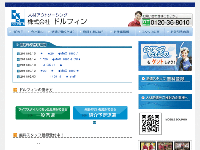The height and width of the screenshot is (150, 200).
Task: Click the 株式会社 ドルフィン title text
Action: point(57,21)
